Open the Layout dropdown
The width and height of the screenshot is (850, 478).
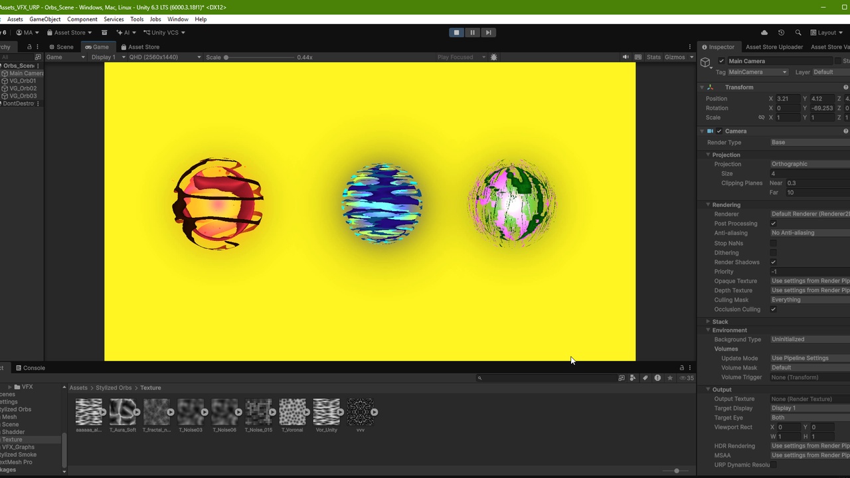pos(827,33)
